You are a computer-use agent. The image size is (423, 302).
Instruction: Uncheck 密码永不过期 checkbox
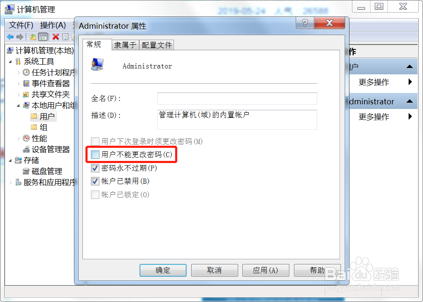tap(95, 168)
